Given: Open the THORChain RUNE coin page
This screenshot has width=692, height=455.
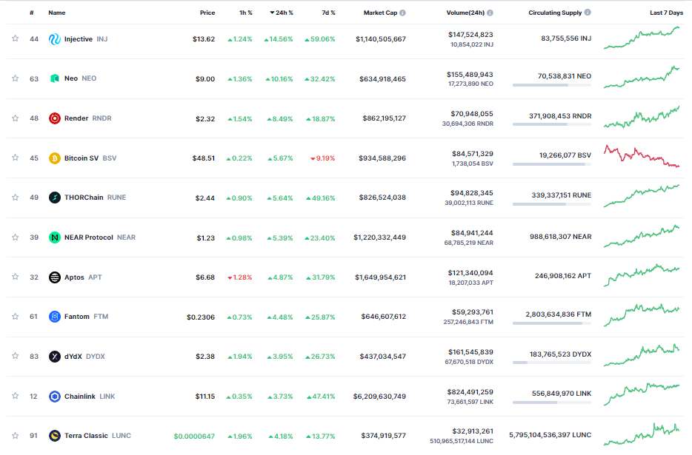Looking at the screenshot, I should click(x=96, y=198).
